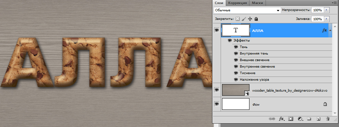This screenshot has width=339, height=127.
Task: Hide the Внутреннее свечение effect
Action: (x=236, y=67)
